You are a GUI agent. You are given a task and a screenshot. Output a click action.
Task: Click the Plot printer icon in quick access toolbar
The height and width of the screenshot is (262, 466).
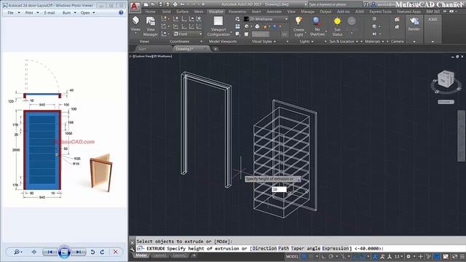pyautogui.click(x=175, y=4)
